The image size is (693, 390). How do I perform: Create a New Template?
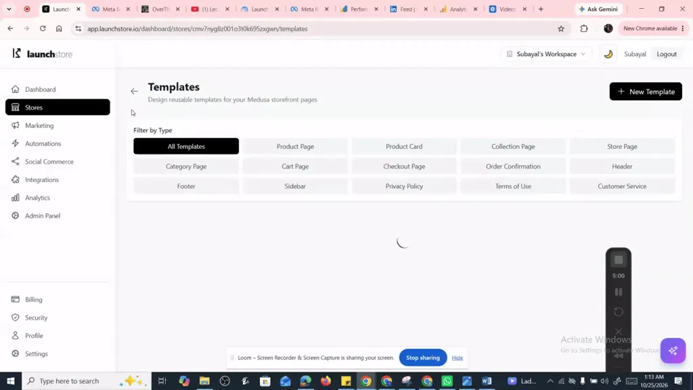point(645,91)
